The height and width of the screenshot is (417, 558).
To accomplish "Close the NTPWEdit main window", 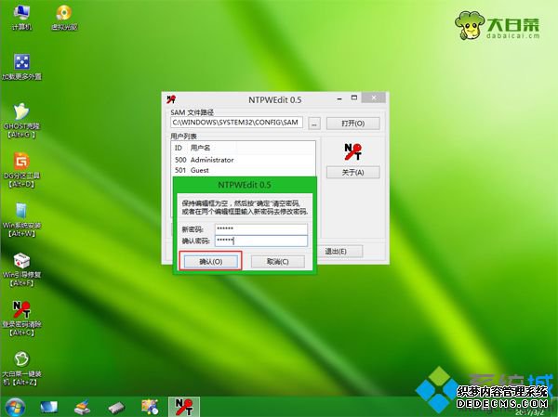I will click(374, 98).
